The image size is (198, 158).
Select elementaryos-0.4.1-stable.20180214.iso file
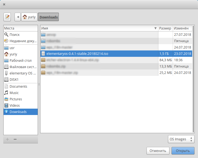click(116, 53)
